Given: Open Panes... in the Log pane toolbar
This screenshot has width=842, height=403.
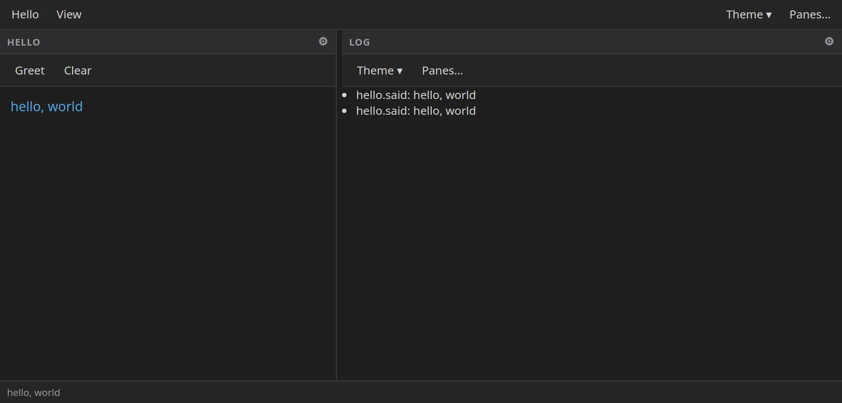Looking at the screenshot, I should 442,71.
